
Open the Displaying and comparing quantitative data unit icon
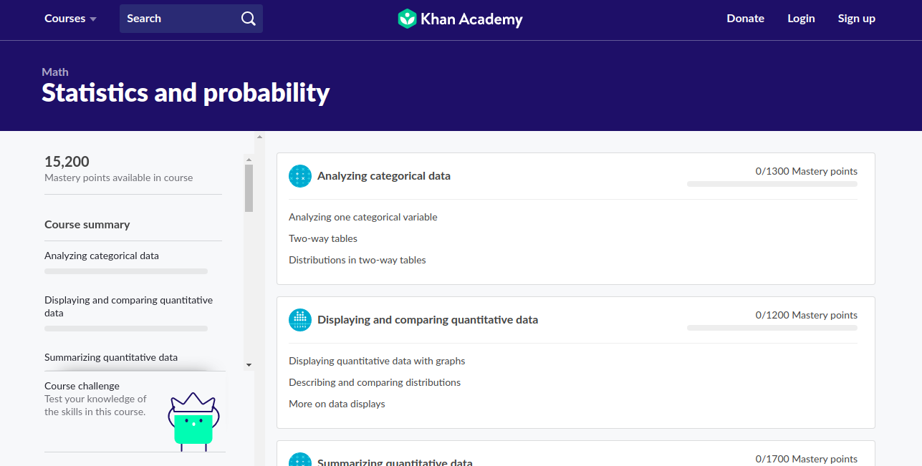[300, 320]
